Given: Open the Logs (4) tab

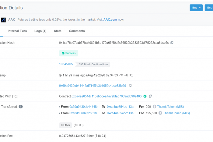Looking at the screenshot, I should 40,31.
